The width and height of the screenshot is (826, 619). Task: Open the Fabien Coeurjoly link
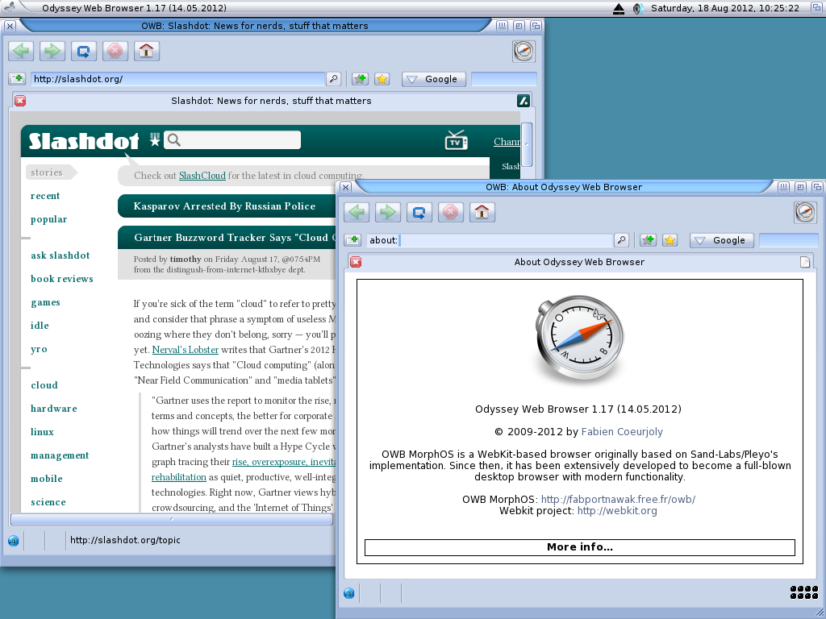(x=622, y=432)
